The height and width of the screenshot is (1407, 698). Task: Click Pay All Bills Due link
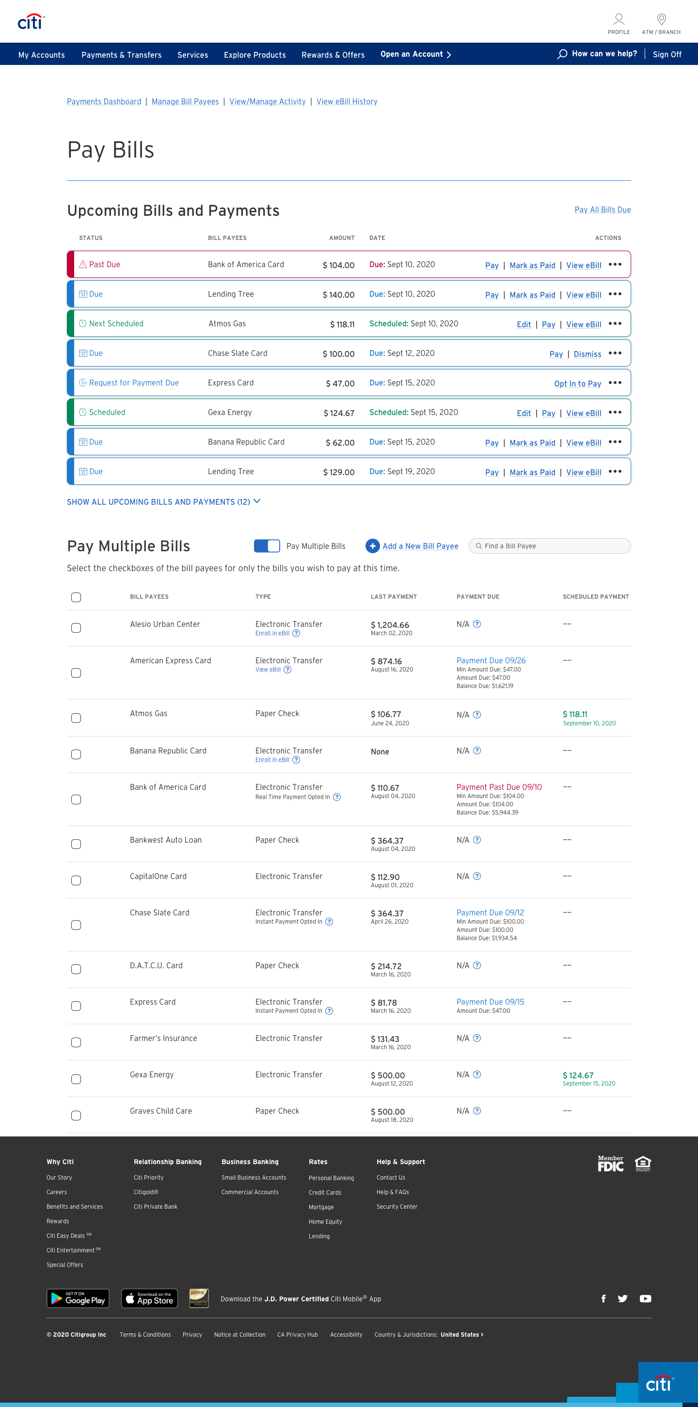point(603,209)
